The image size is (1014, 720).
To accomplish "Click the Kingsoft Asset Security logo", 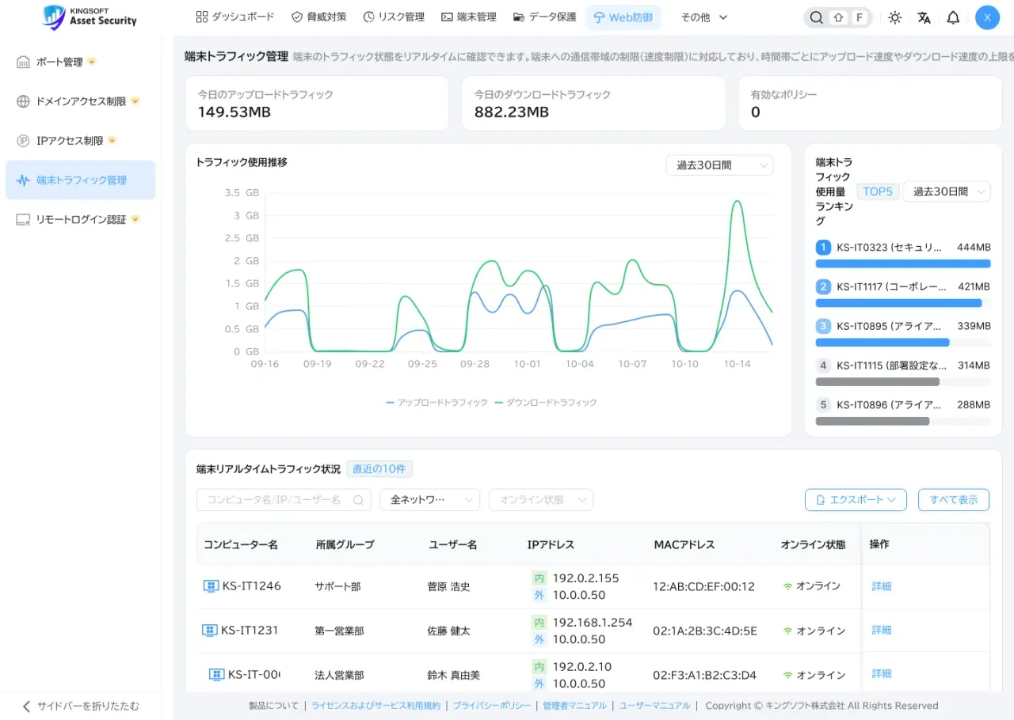I will (x=90, y=17).
